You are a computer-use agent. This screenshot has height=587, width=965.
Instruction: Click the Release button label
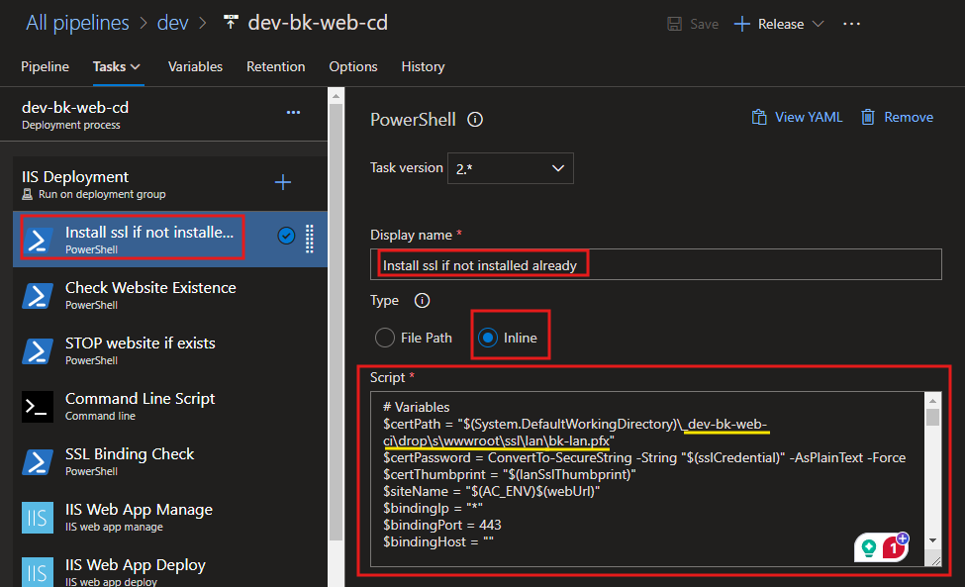click(781, 24)
